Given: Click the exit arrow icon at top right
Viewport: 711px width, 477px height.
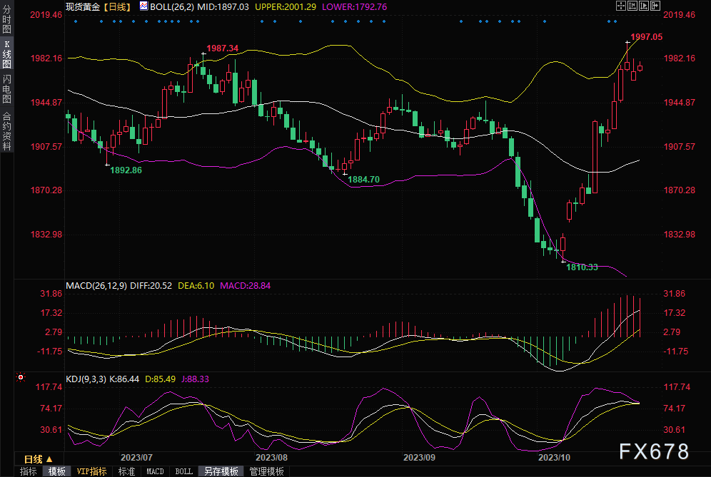Looking at the screenshot, I should coord(656,6).
